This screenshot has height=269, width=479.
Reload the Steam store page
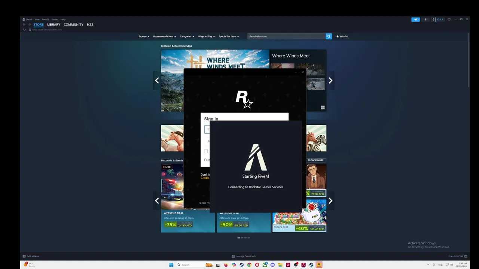[x=24, y=30]
